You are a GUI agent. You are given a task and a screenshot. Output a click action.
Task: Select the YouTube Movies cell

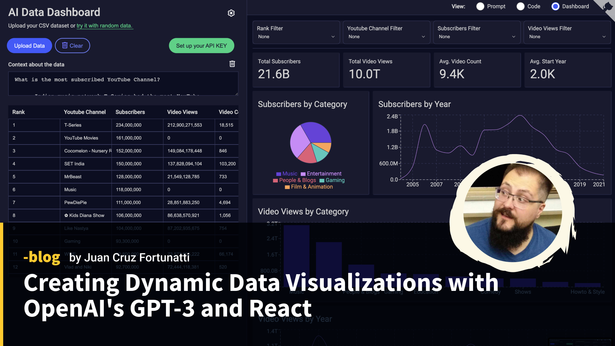86,138
